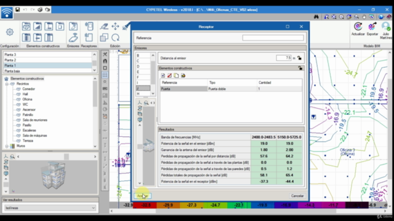Click the Distancia al emisor value field
Image resolution: width=394 pixels, height=221 pixels.
point(284,58)
